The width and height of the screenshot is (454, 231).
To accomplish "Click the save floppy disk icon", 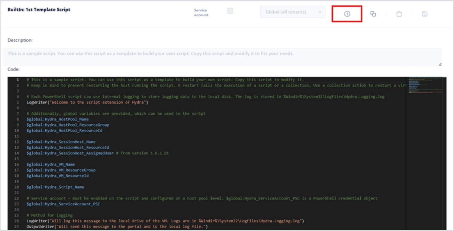I will pyautogui.click(x=425, y=14).
